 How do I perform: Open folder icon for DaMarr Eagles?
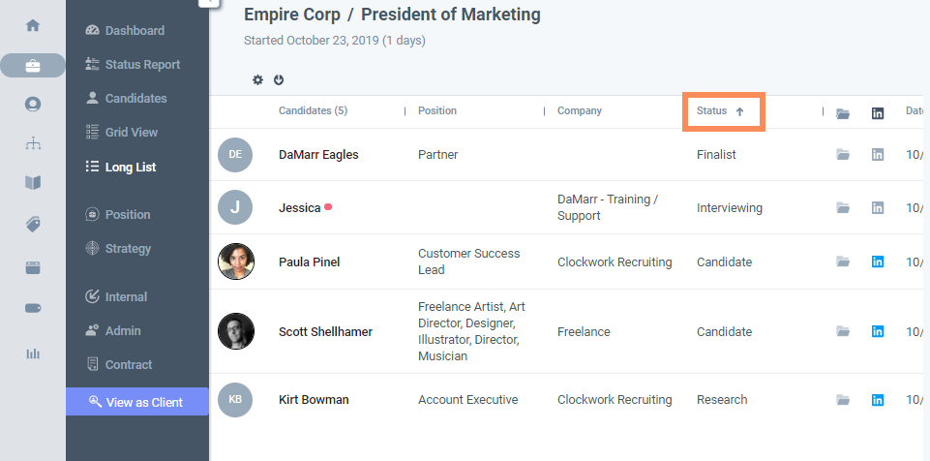point(843,154)
